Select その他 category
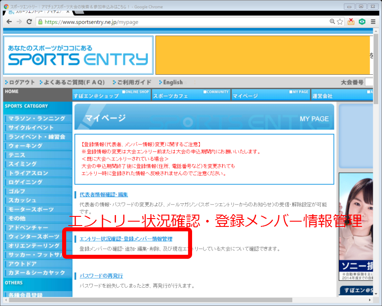The width and height of the screenshot is (382, 306). coord(38,219)
